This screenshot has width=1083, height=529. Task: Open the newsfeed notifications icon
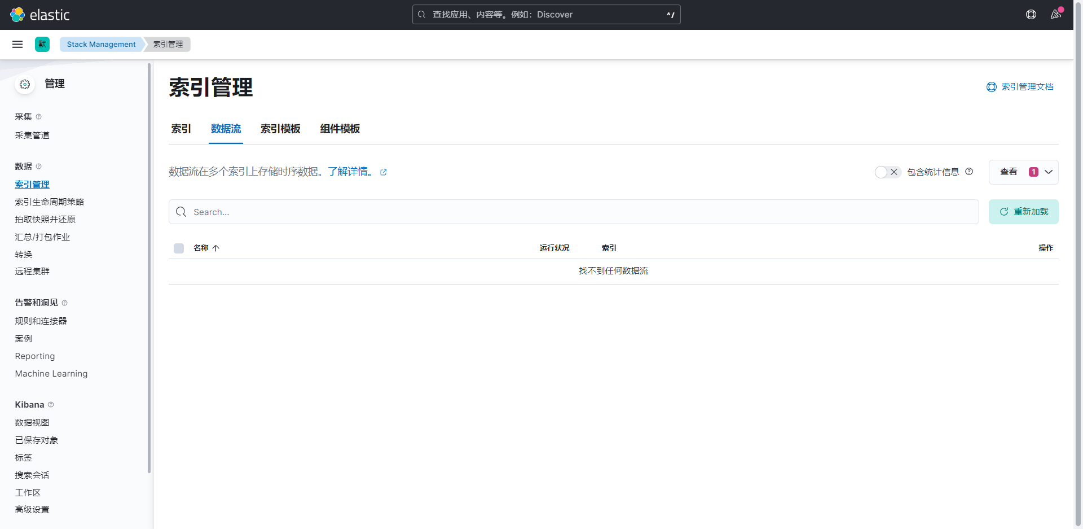pos(1055,15)
